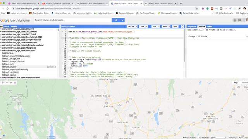Open the code editor settings gear
248x139 pixels.
coord(183,27)
